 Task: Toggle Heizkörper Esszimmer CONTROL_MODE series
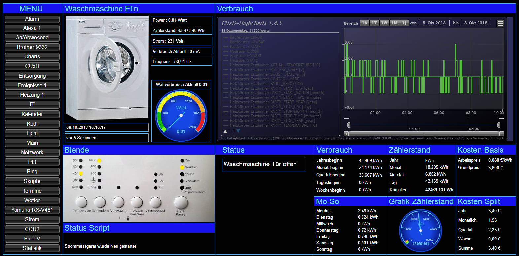[261, 79]
